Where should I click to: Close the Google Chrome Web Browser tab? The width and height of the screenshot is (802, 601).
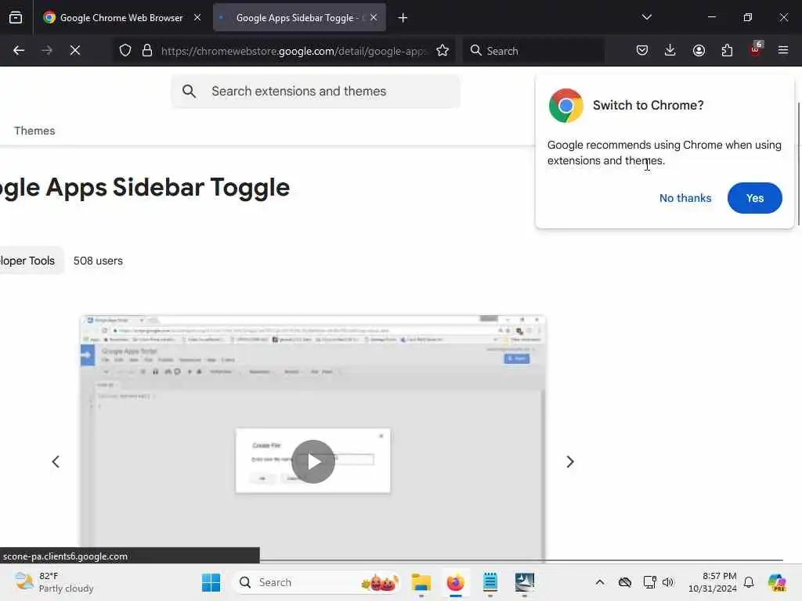point(197,17)
